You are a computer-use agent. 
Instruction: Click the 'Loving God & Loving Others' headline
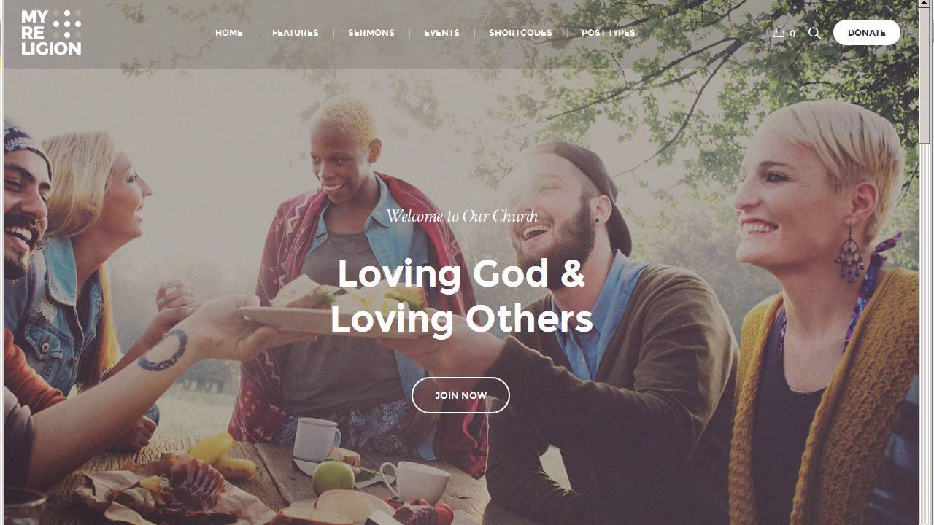click(461, 296)
